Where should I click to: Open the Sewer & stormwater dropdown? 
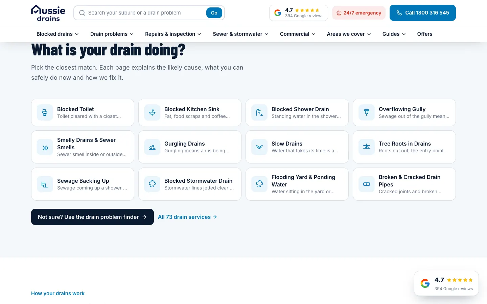(x=240, y=34)
